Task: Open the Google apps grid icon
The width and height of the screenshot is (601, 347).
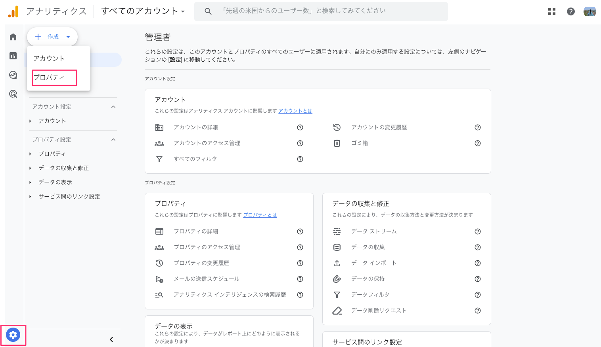Action: click(552, 11)
